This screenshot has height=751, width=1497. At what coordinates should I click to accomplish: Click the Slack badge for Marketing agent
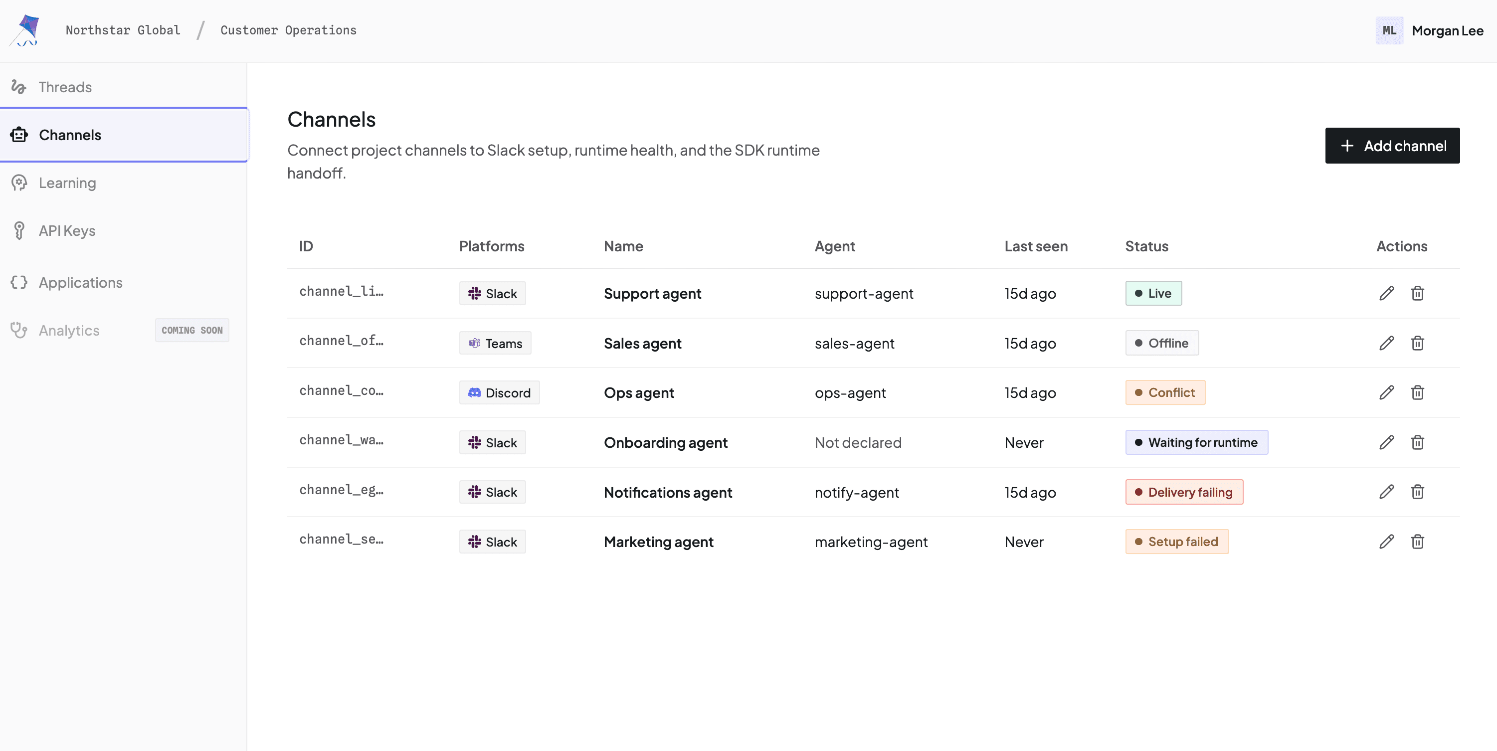[492, 542]
